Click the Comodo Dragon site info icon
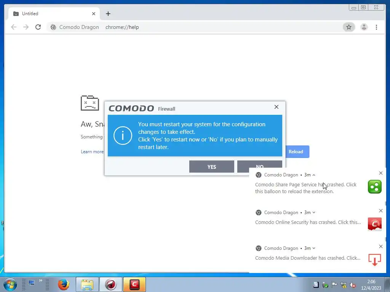This screenshot has width=390, height=292. 53,27
